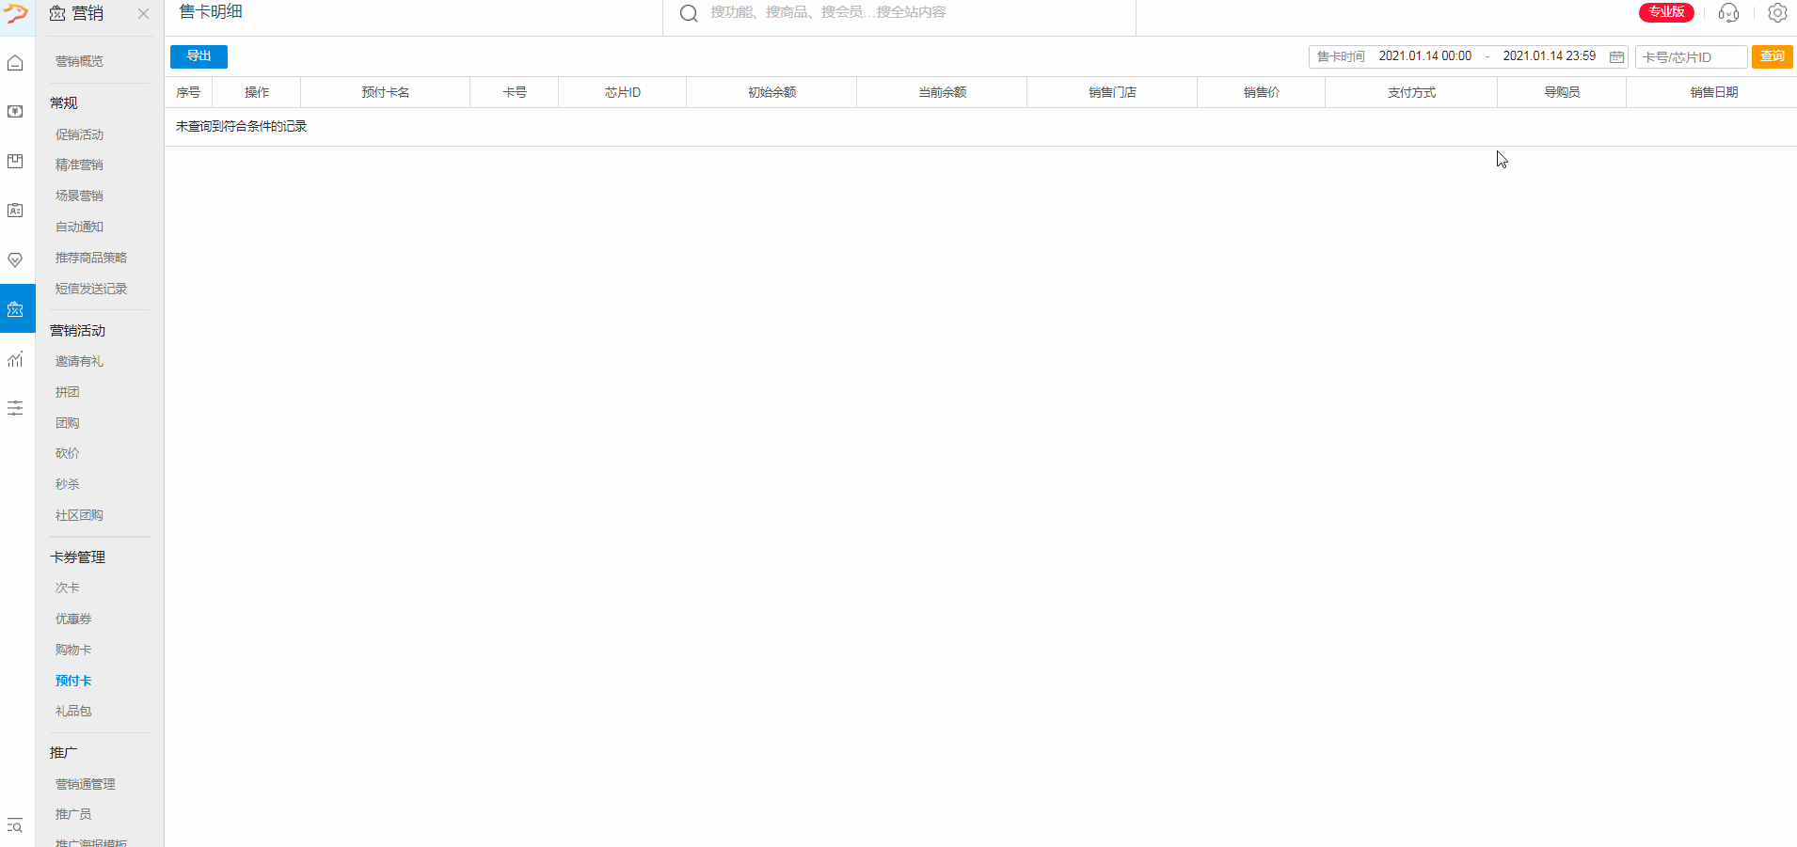
Task: Open 自动通知 menu item
Action: 79,227
